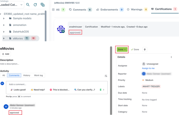179x115 pixels.
Task: Click the collapse-all catalogs icon
Action: click(x=43, y=5)
